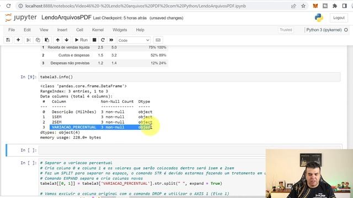This screenshot has width=353, height=198.
Task: Toggle the browser side panel icon
Action: [344, 6]
